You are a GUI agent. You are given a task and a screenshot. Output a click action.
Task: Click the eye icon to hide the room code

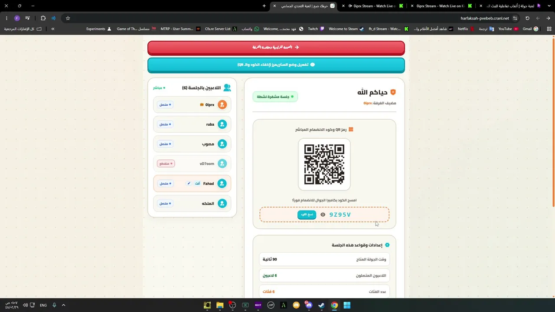point(323,214)
